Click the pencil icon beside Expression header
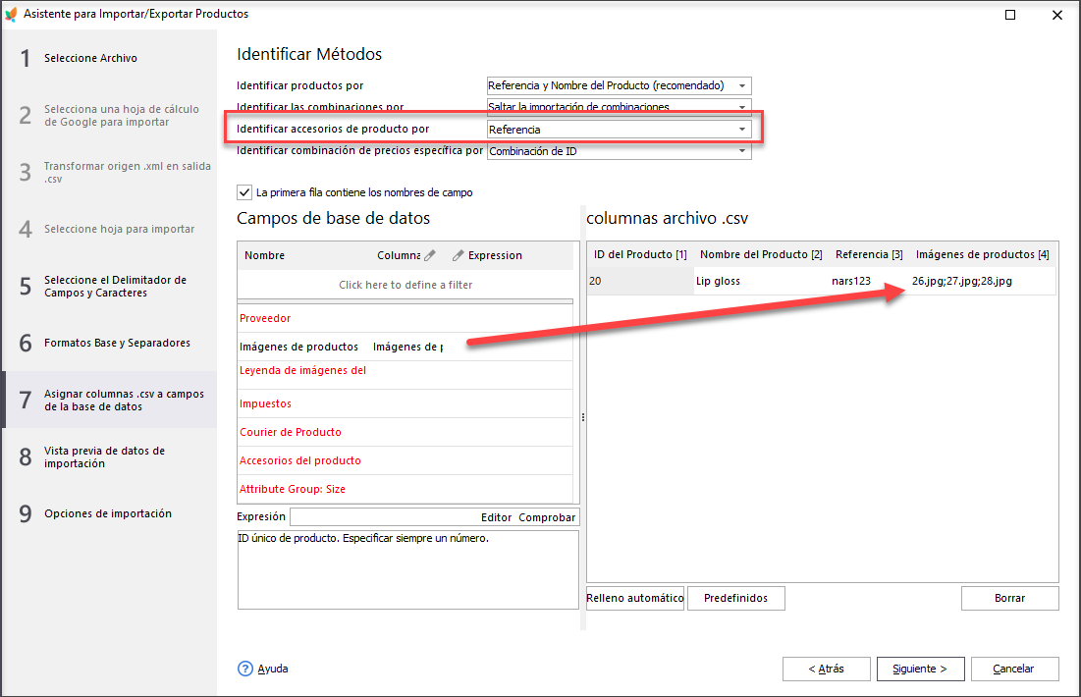The width and height of the screenshot is (1081, 697). [x=458, y=255]
